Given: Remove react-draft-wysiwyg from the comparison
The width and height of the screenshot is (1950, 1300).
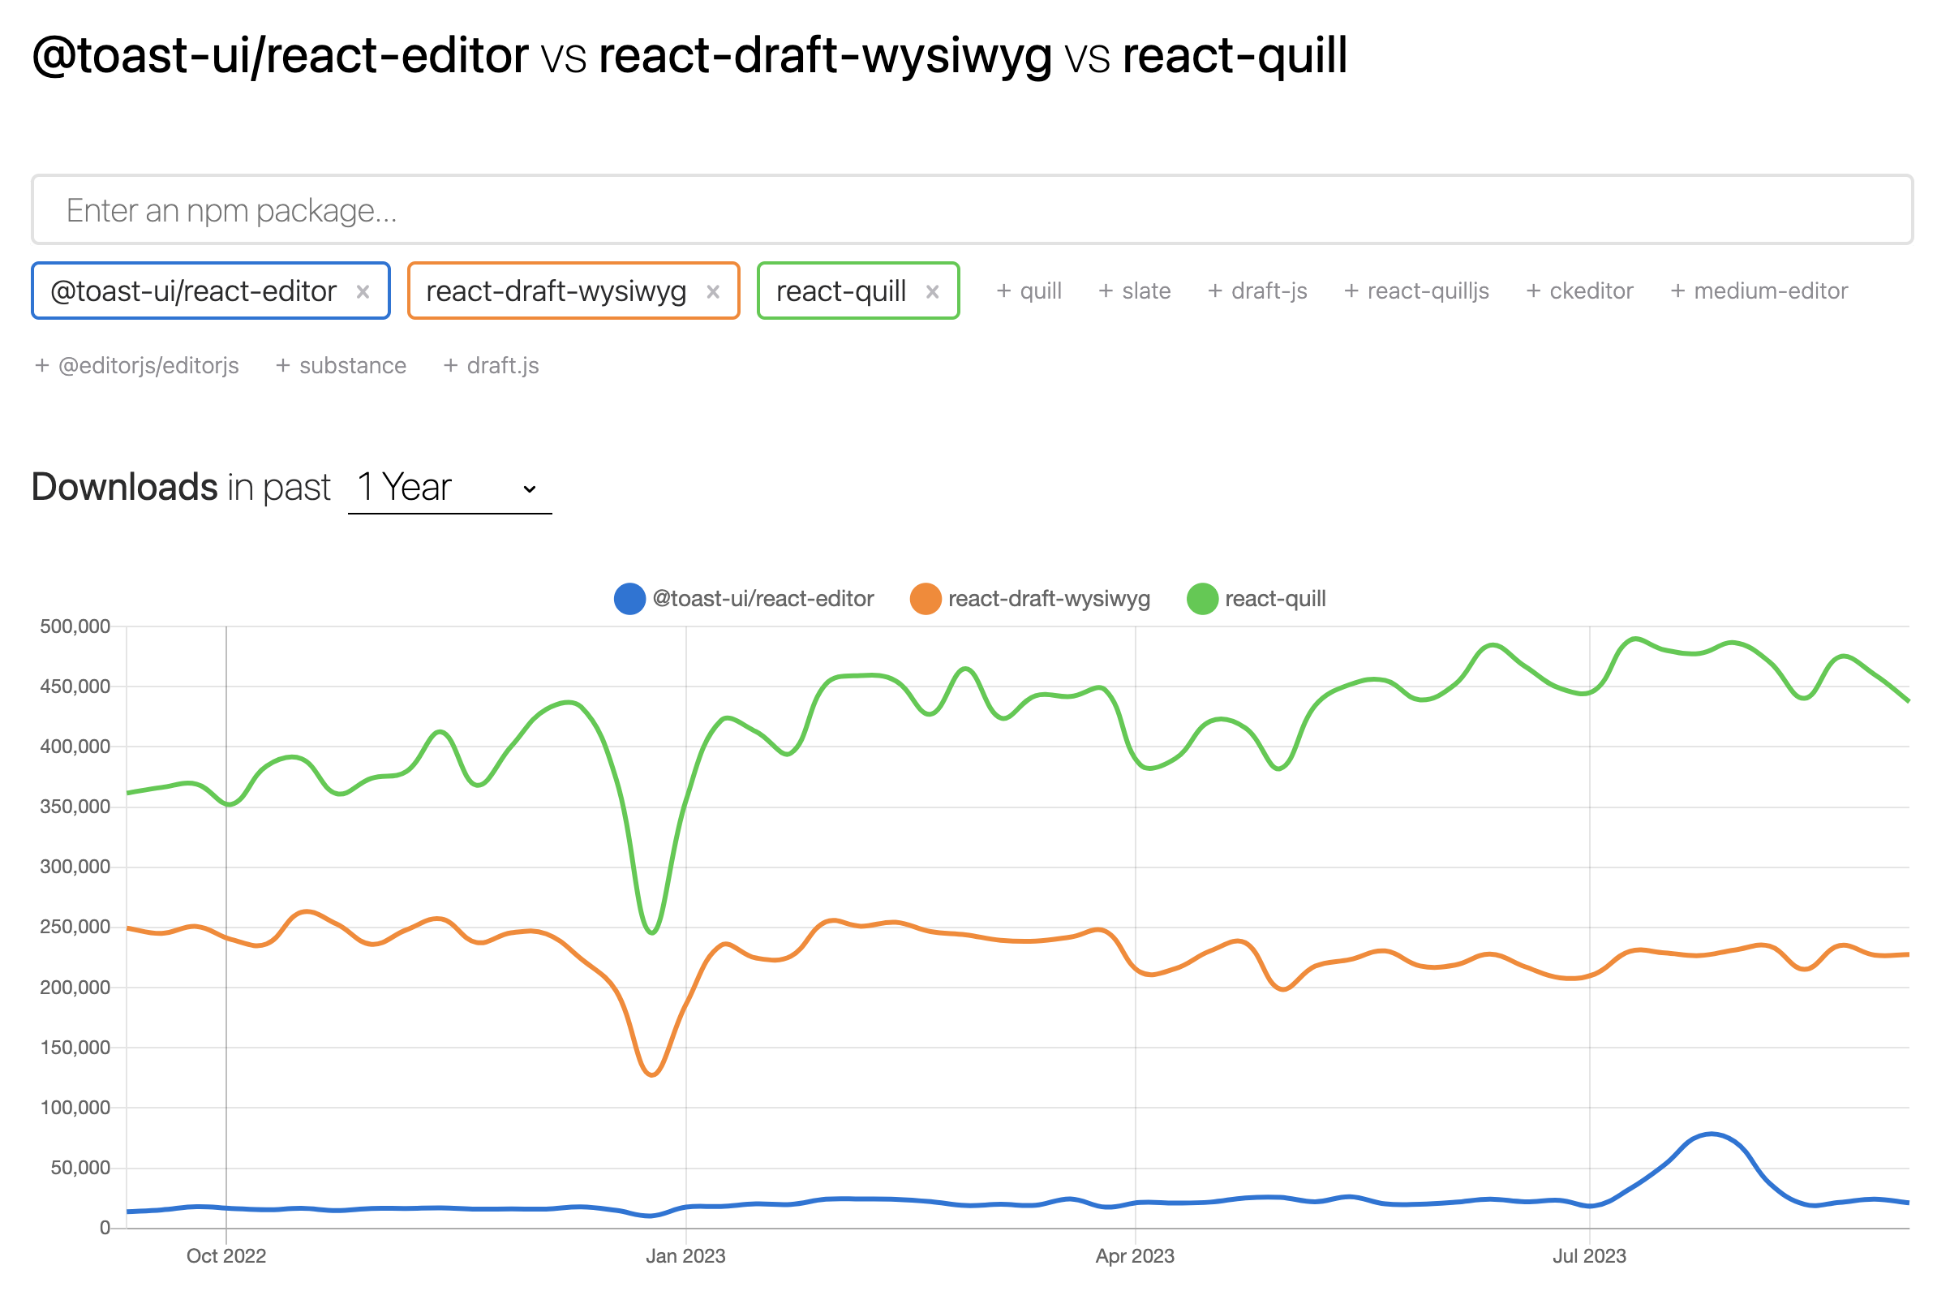Looking at the screenshot, I should 713,291.
